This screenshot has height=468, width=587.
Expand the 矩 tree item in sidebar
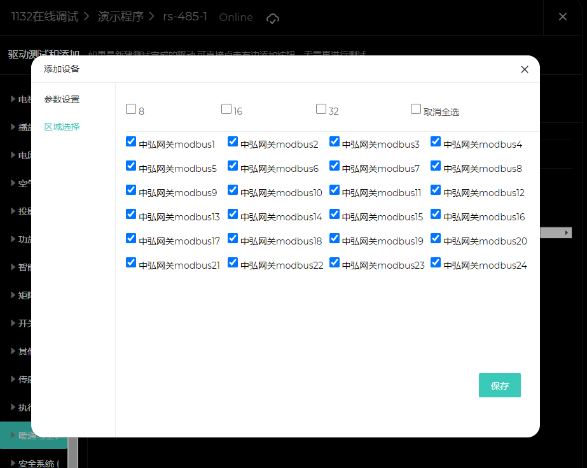(x=13, y=295)
